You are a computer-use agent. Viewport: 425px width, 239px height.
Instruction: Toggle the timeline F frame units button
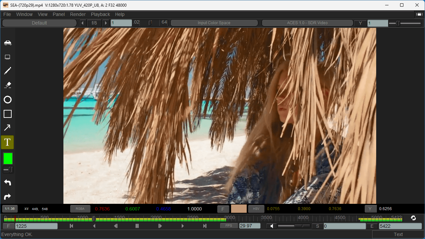pos(9,226)
